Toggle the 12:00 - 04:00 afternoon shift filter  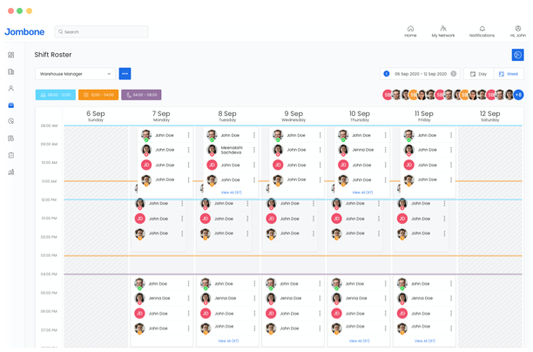pyautogui.click(x=98, y=95)
